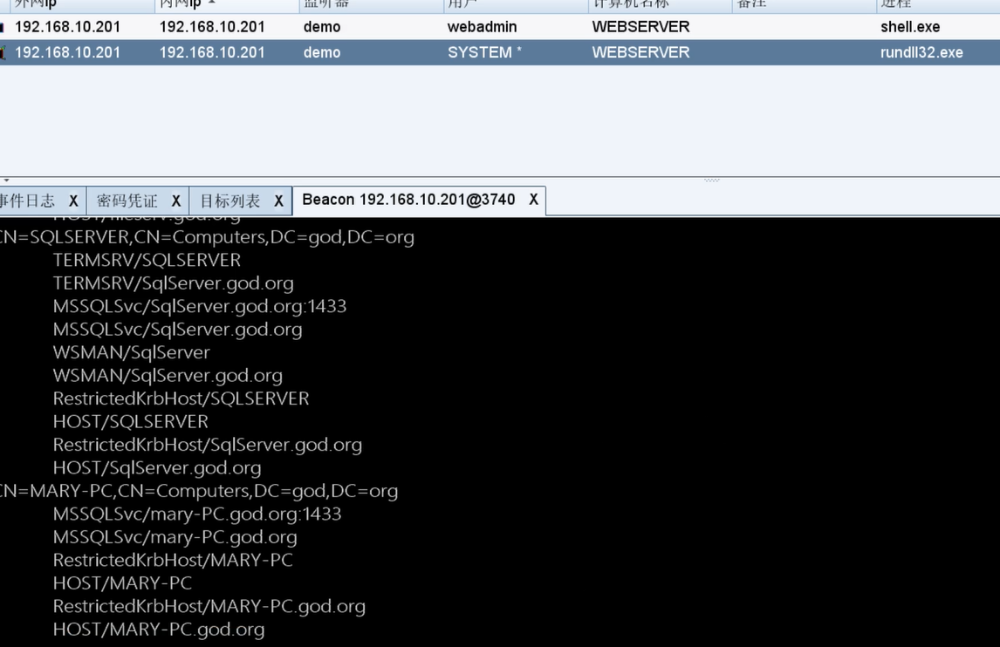The image size is (1000, 647).
Task: Open the 密码凭证 credentials tab
Action: pyautogui.click(x=127, y=201)
